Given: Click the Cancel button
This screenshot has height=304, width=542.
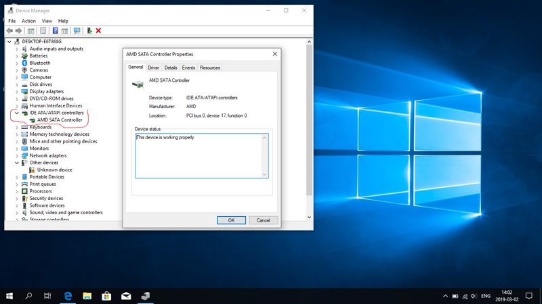Looking at the screenshot, I should [263, 220].
